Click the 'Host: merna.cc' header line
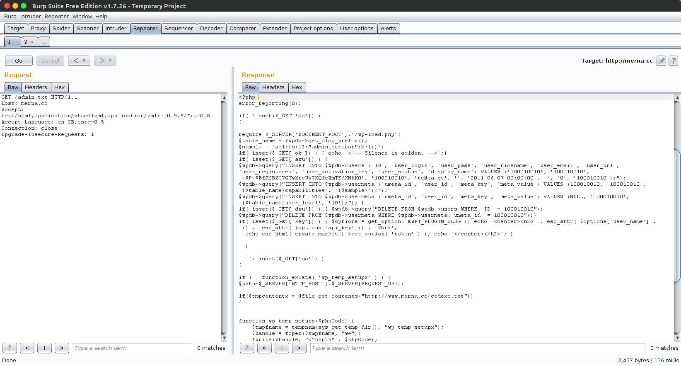Screen dimensions: 681x366 24,104
